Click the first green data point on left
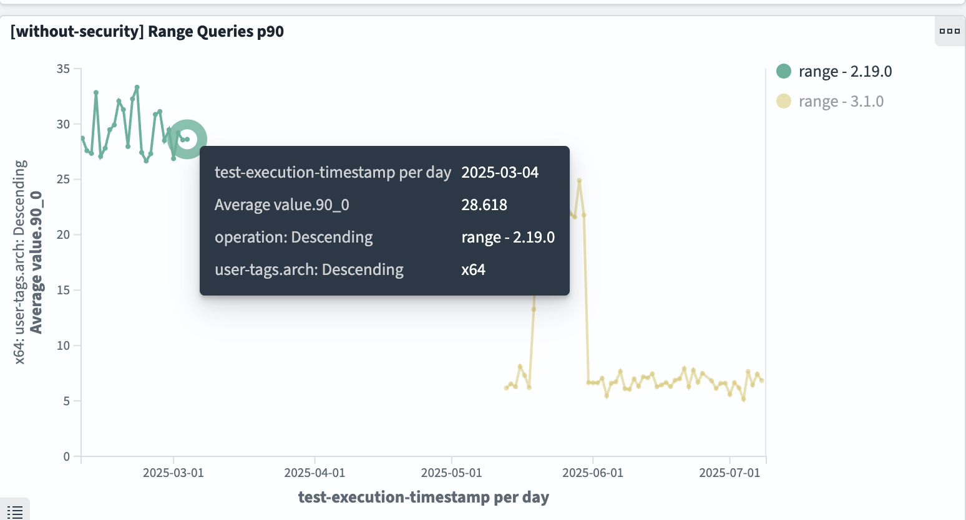 tap(82, 138)
